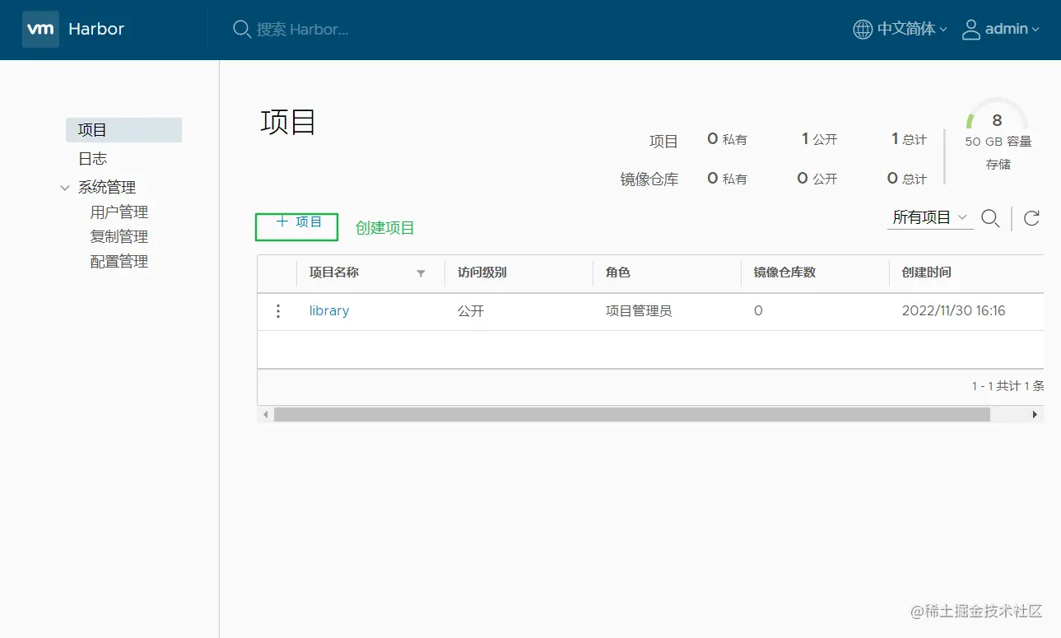The width and height of the screenshot is (1061, 638).
Task: Click the 镜像仓库 statistics label
Action: click(x=649, y=179)
